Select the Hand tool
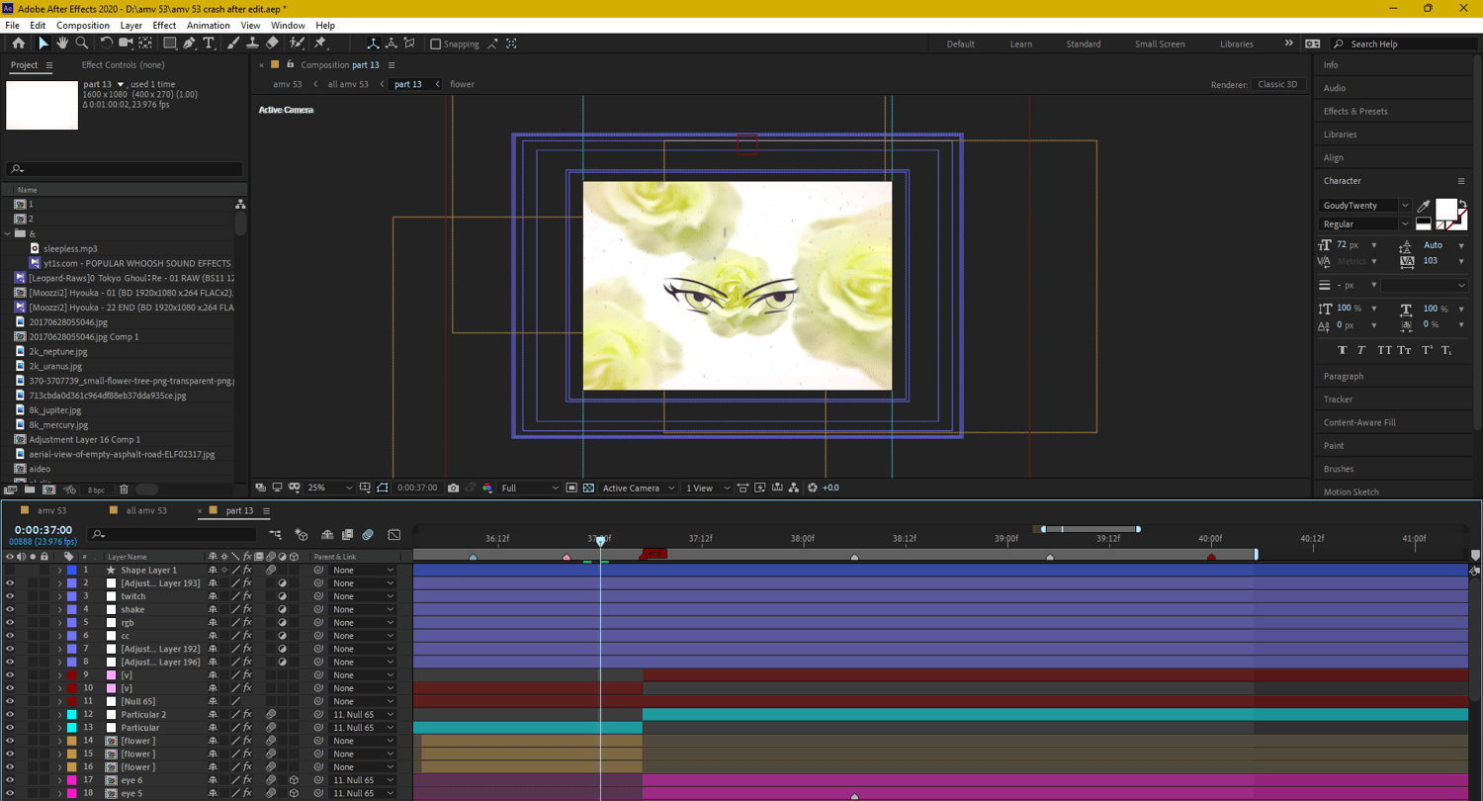 click(62, 44)
